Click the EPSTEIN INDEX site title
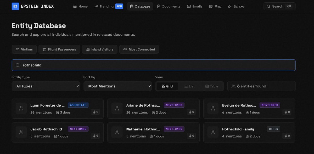This screenshot has width=314, height=154. pyautogui.click(x=37, y=6)
